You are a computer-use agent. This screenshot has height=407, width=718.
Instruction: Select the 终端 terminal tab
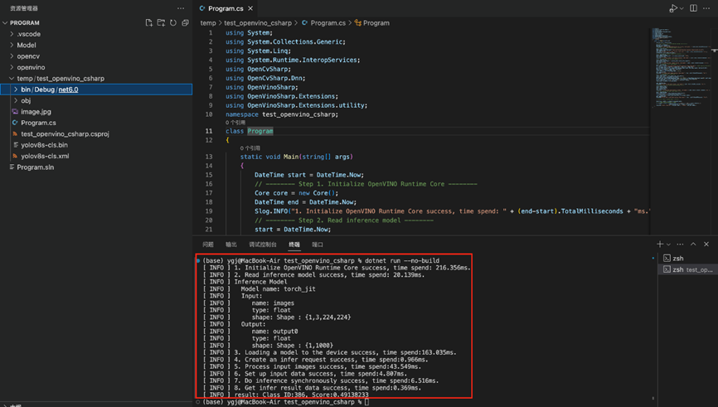[294, 245]
